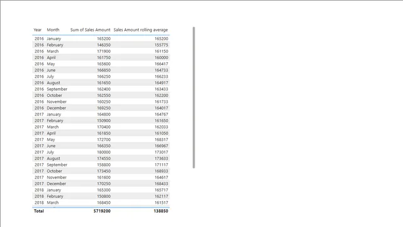Select sales amount 150900
Image resolution: width=403 pixels, height=227 pixels.
point(104,120)
